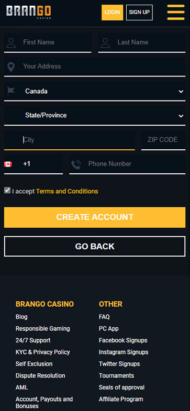190x411 pixels.
Task: Submit with the CREATE ACCOUNT button
Action: coord(95,217)
